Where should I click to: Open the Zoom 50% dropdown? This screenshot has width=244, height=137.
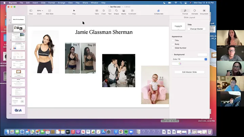click(x=40, y=11)
